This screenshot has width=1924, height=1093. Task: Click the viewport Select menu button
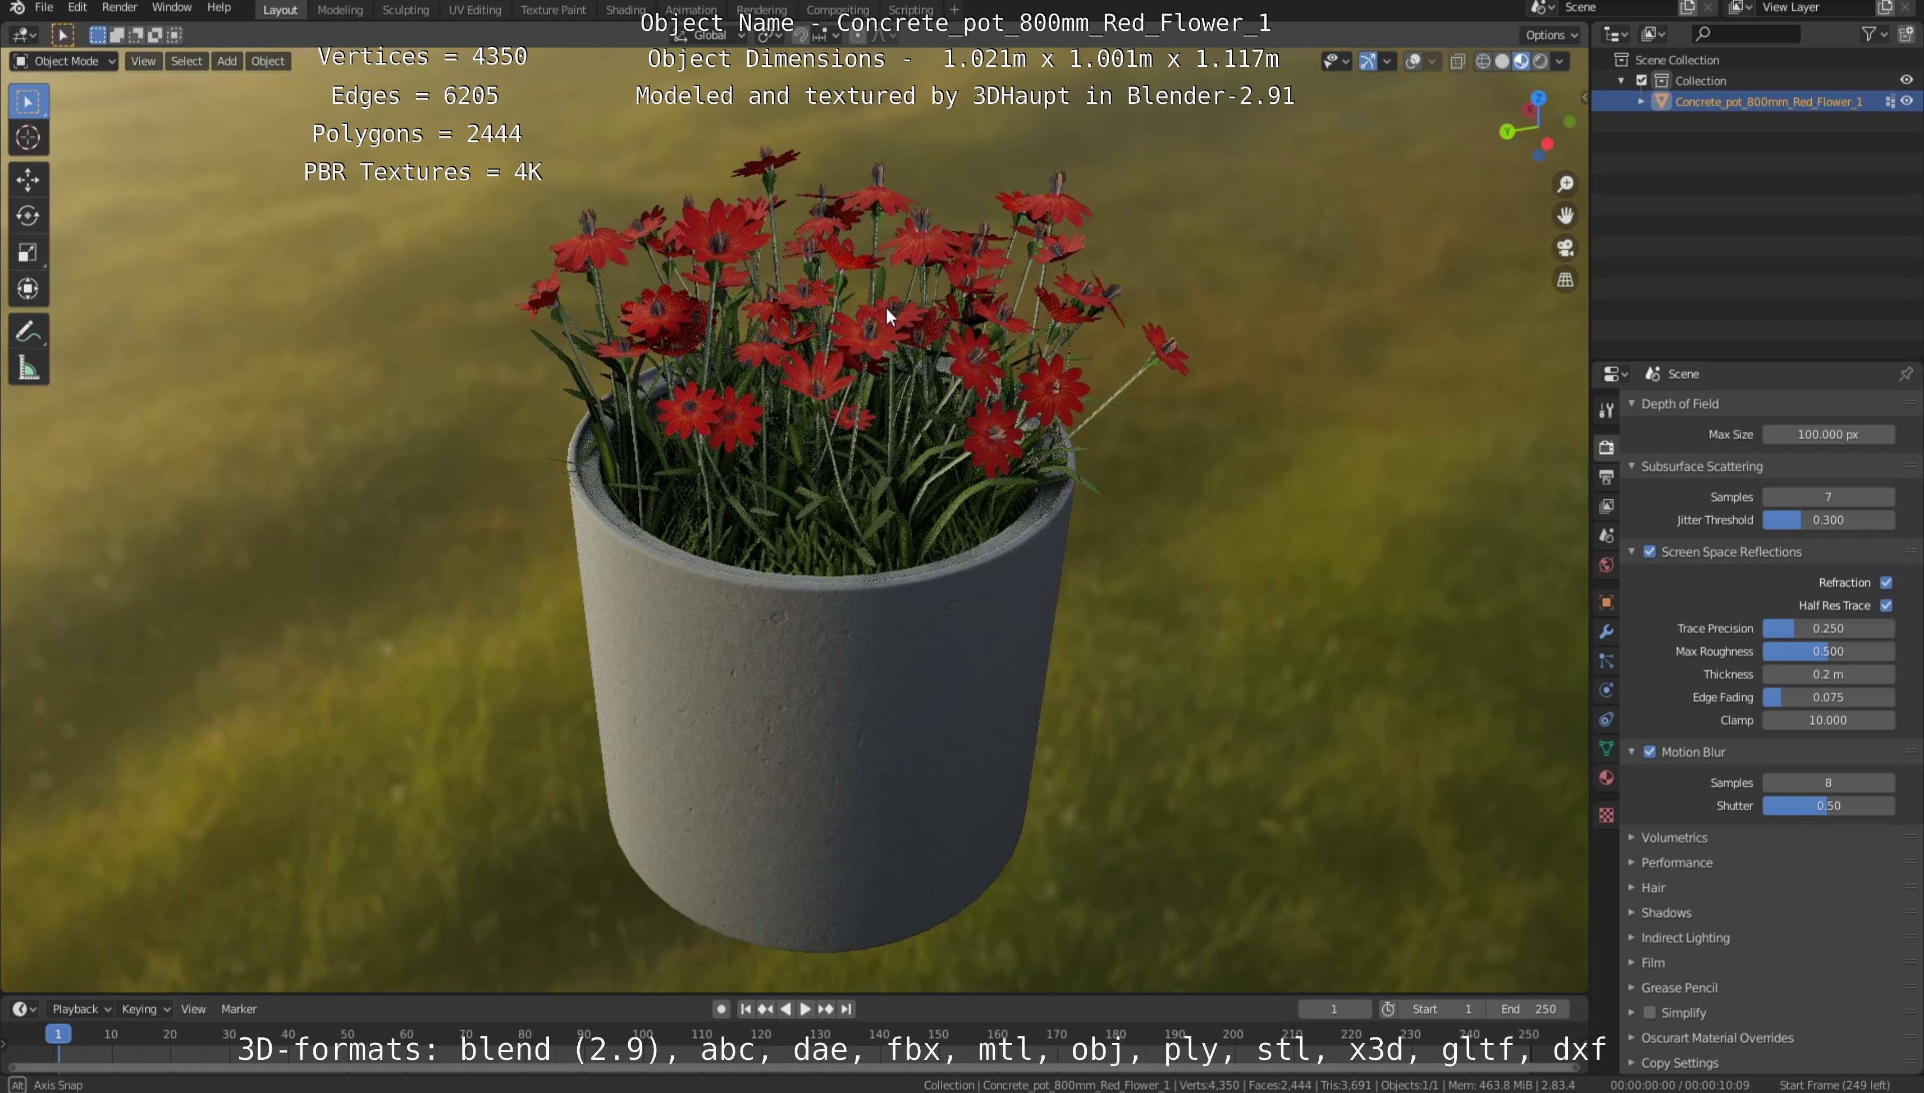(186, 62)
